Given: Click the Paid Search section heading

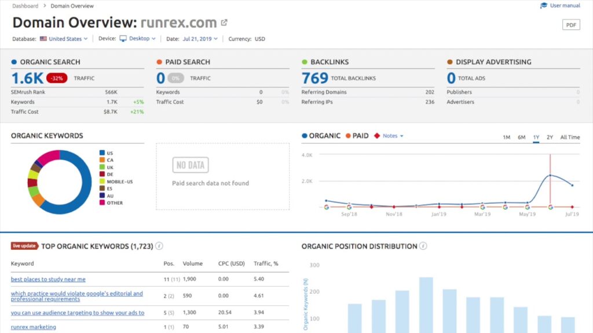Looking at the screenshot, I should point(188,62).
